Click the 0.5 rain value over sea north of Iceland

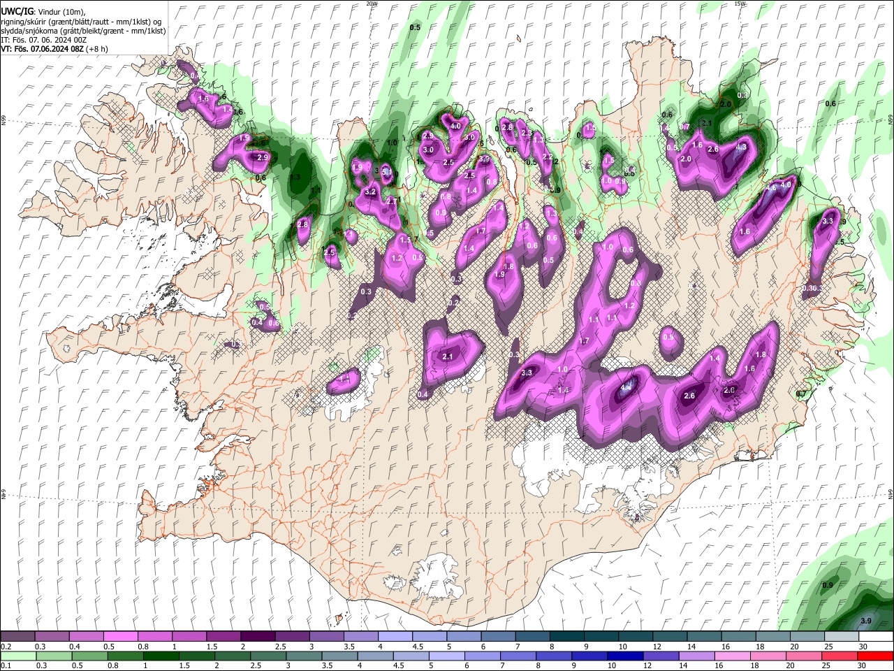coord(415,27)
